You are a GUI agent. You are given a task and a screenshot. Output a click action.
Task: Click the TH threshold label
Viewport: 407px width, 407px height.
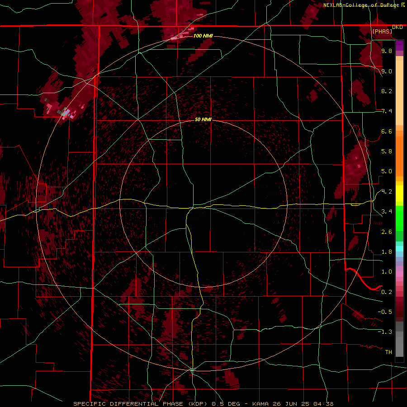(388, 352)
